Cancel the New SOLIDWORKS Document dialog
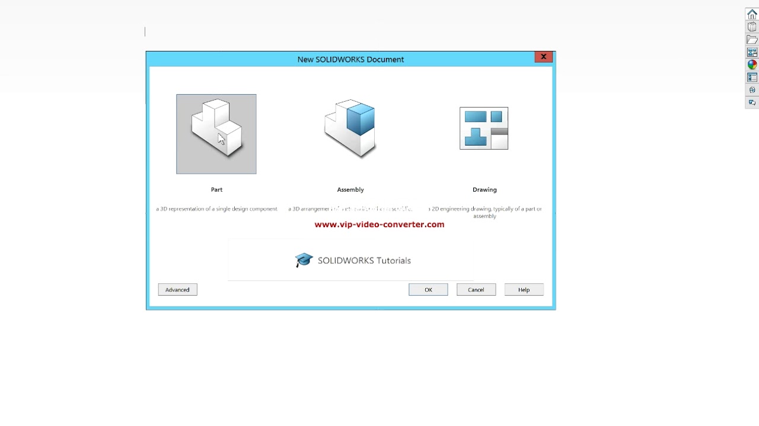 [x=476, y=289]
